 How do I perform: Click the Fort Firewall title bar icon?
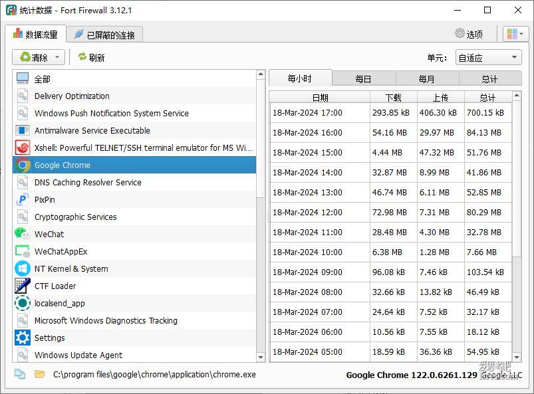pyautogui.click(x=11, y=11)
